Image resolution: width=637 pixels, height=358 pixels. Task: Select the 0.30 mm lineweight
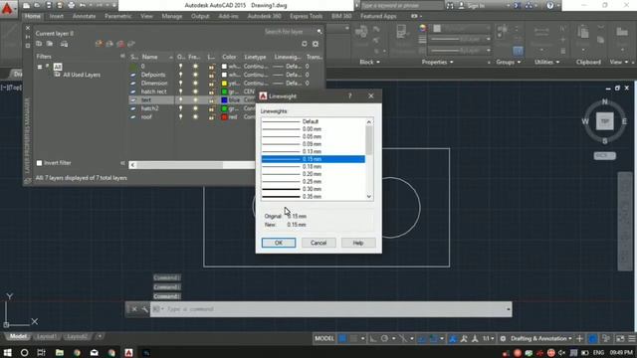(314, 189)
